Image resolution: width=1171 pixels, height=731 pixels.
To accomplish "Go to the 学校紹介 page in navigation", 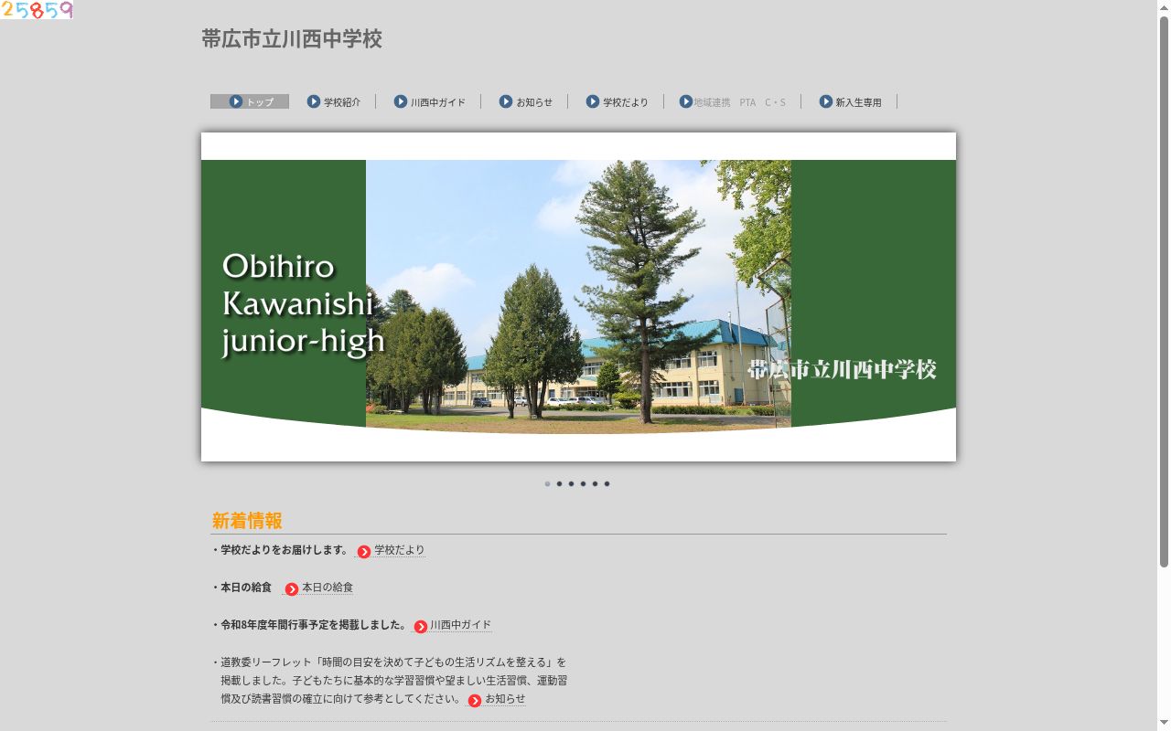I will (333, 101).
